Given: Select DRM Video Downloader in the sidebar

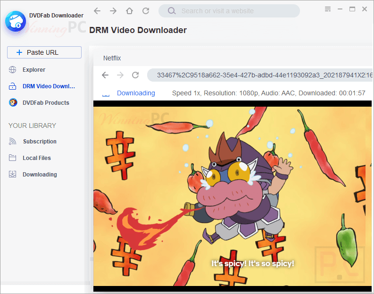Looking at the screenshot, I should [49, 86].
